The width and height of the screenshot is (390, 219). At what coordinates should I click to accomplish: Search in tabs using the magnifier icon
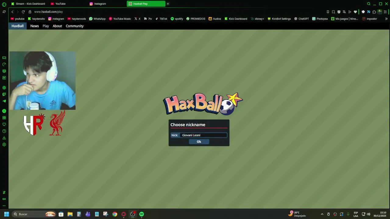point(369,4)
